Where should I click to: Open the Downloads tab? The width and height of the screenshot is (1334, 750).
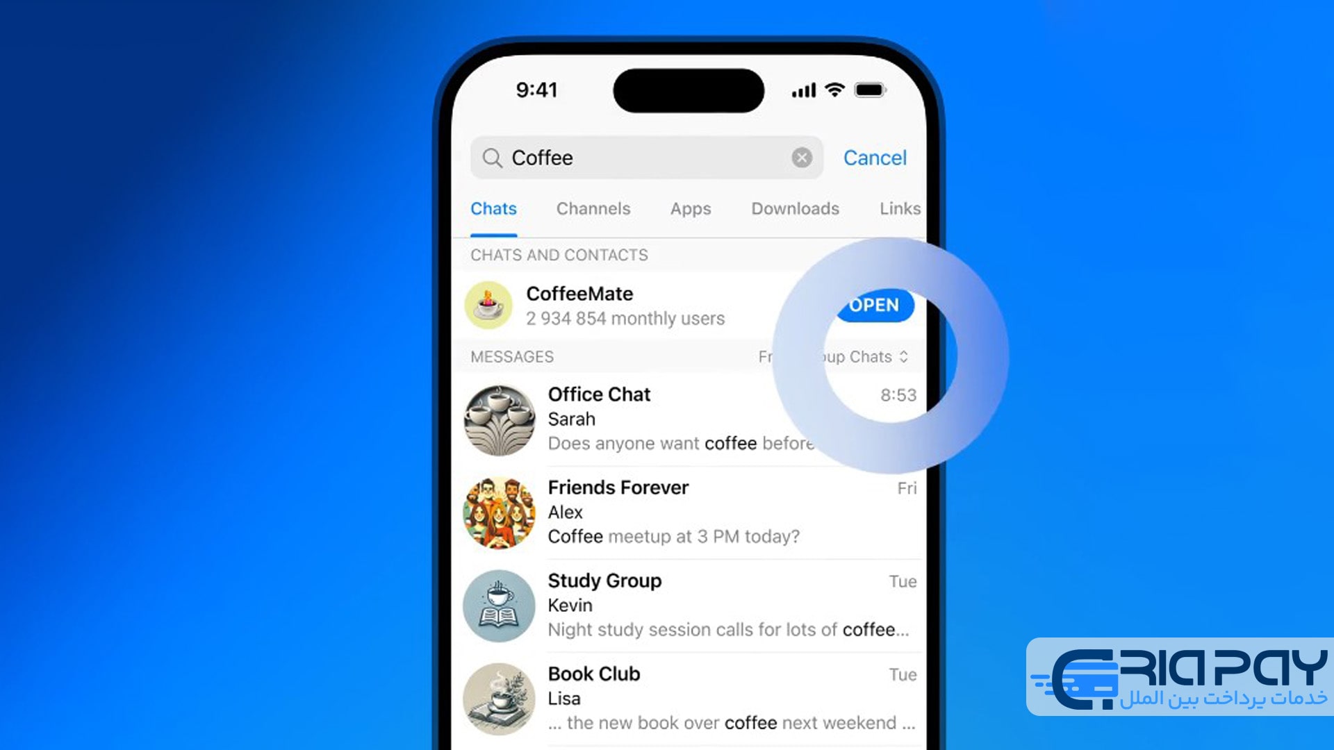(794, 209)
